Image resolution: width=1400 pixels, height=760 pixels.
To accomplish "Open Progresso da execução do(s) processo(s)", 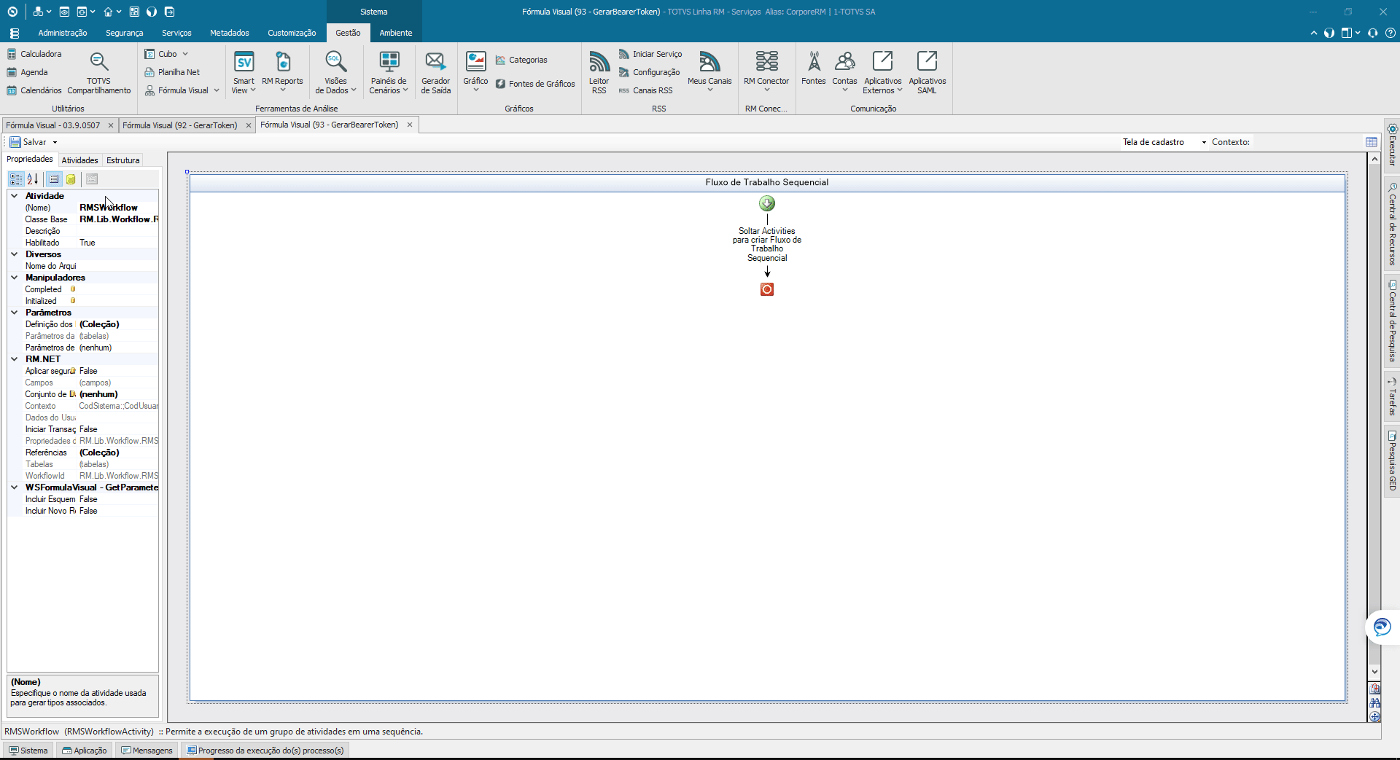I will [265, 751].
